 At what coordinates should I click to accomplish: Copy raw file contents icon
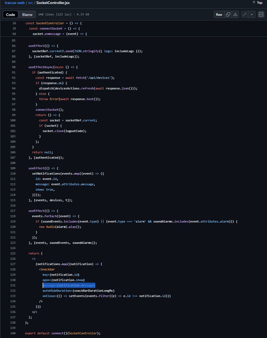pos(228,15)
